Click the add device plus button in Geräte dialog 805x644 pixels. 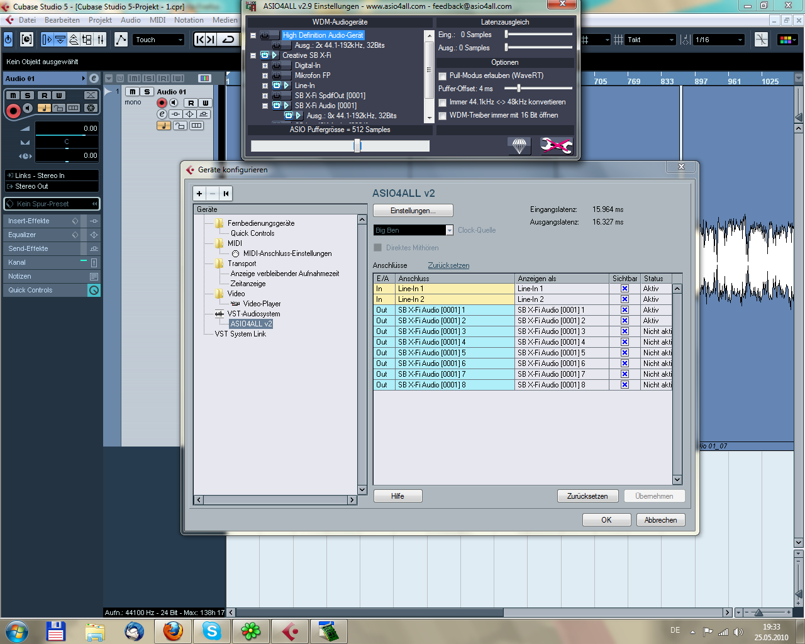point(199,193)
